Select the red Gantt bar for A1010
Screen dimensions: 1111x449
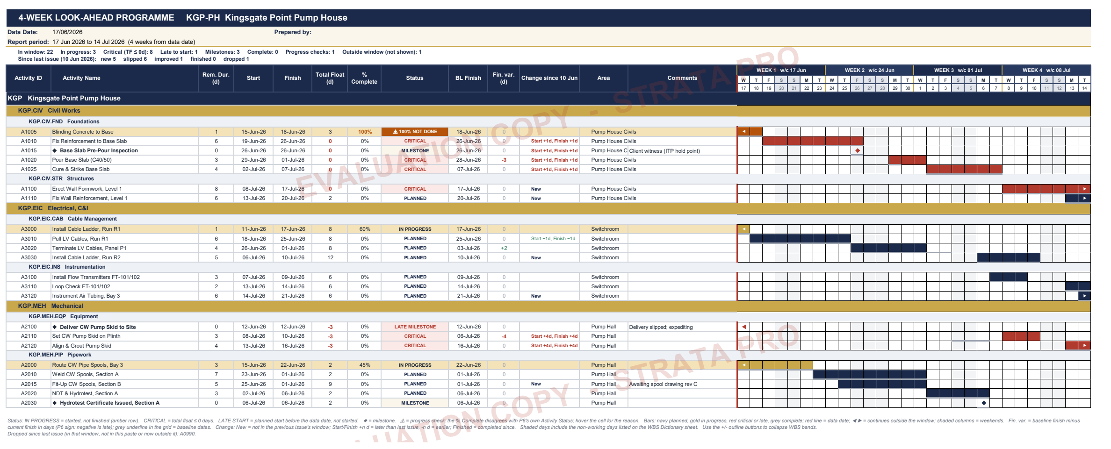pyautogui.click(x=813, y=141)
